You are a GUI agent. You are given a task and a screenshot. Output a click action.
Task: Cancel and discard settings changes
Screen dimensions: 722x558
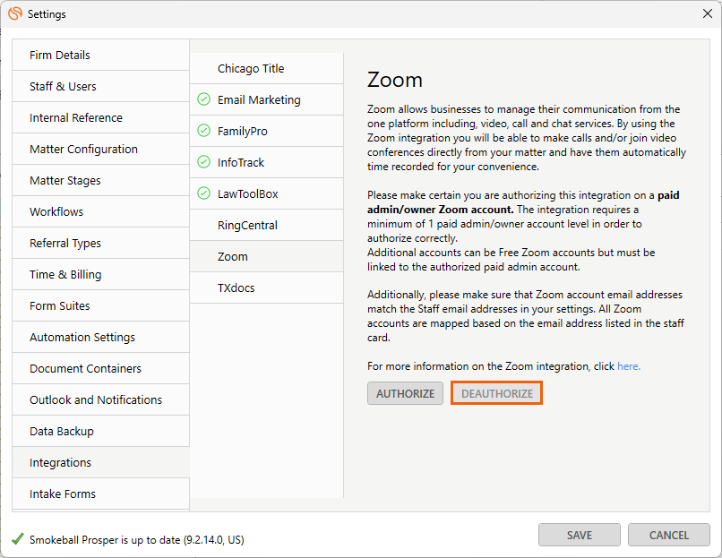pyautogui.click(x=668, y=535)
